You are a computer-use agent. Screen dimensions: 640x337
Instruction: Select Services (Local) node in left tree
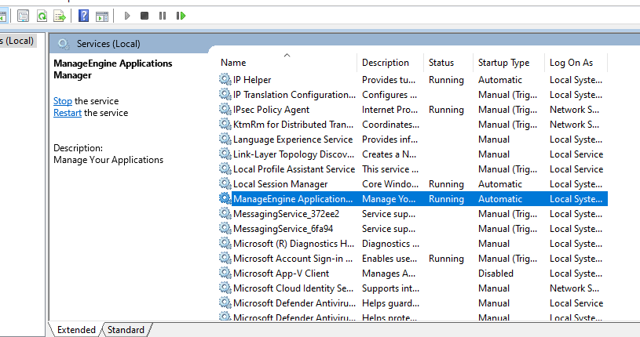[x=16, y=41]
